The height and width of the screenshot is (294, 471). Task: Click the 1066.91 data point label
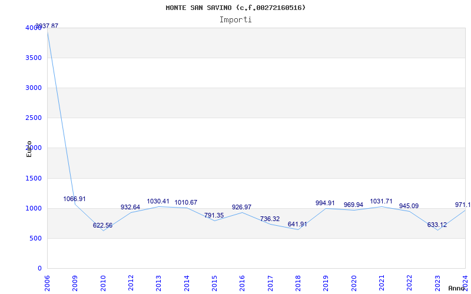75,199
